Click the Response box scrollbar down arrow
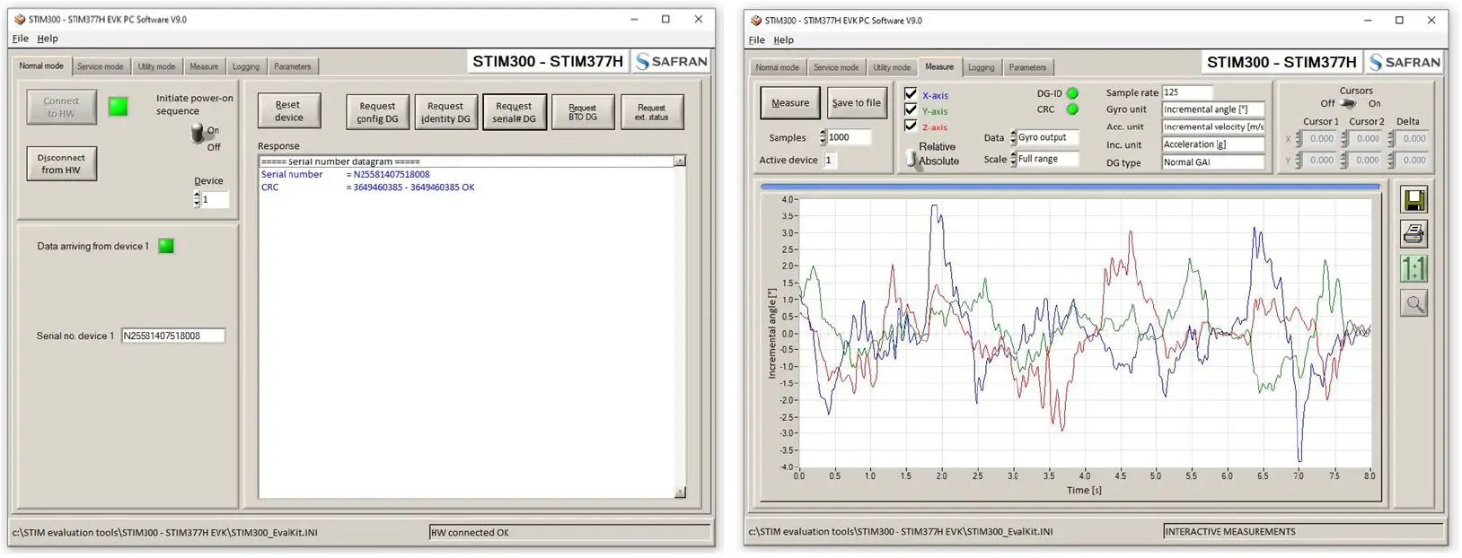The height and width of the screenshot is (558, 1462). 680,492
